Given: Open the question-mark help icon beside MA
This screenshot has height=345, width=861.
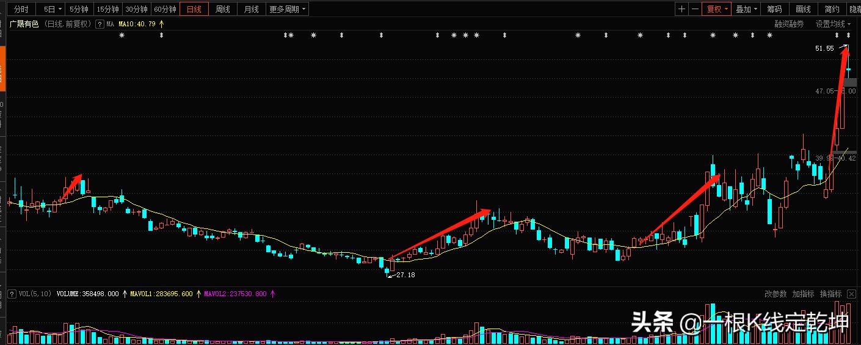Looking at the screenshot, I should 100,24.
